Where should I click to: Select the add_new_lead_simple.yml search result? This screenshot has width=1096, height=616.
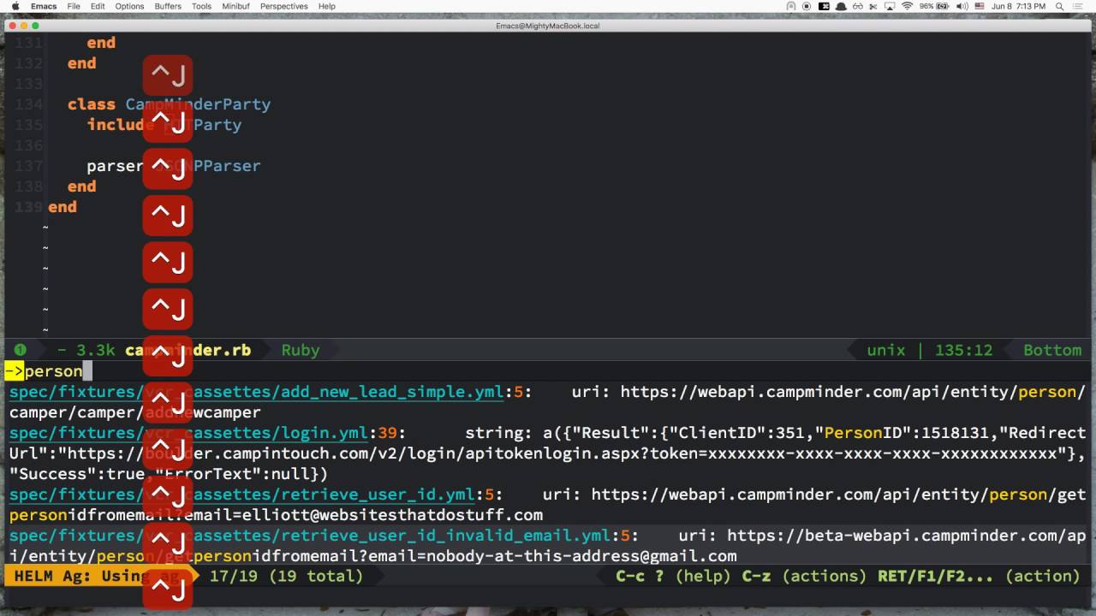pos(548,402)
